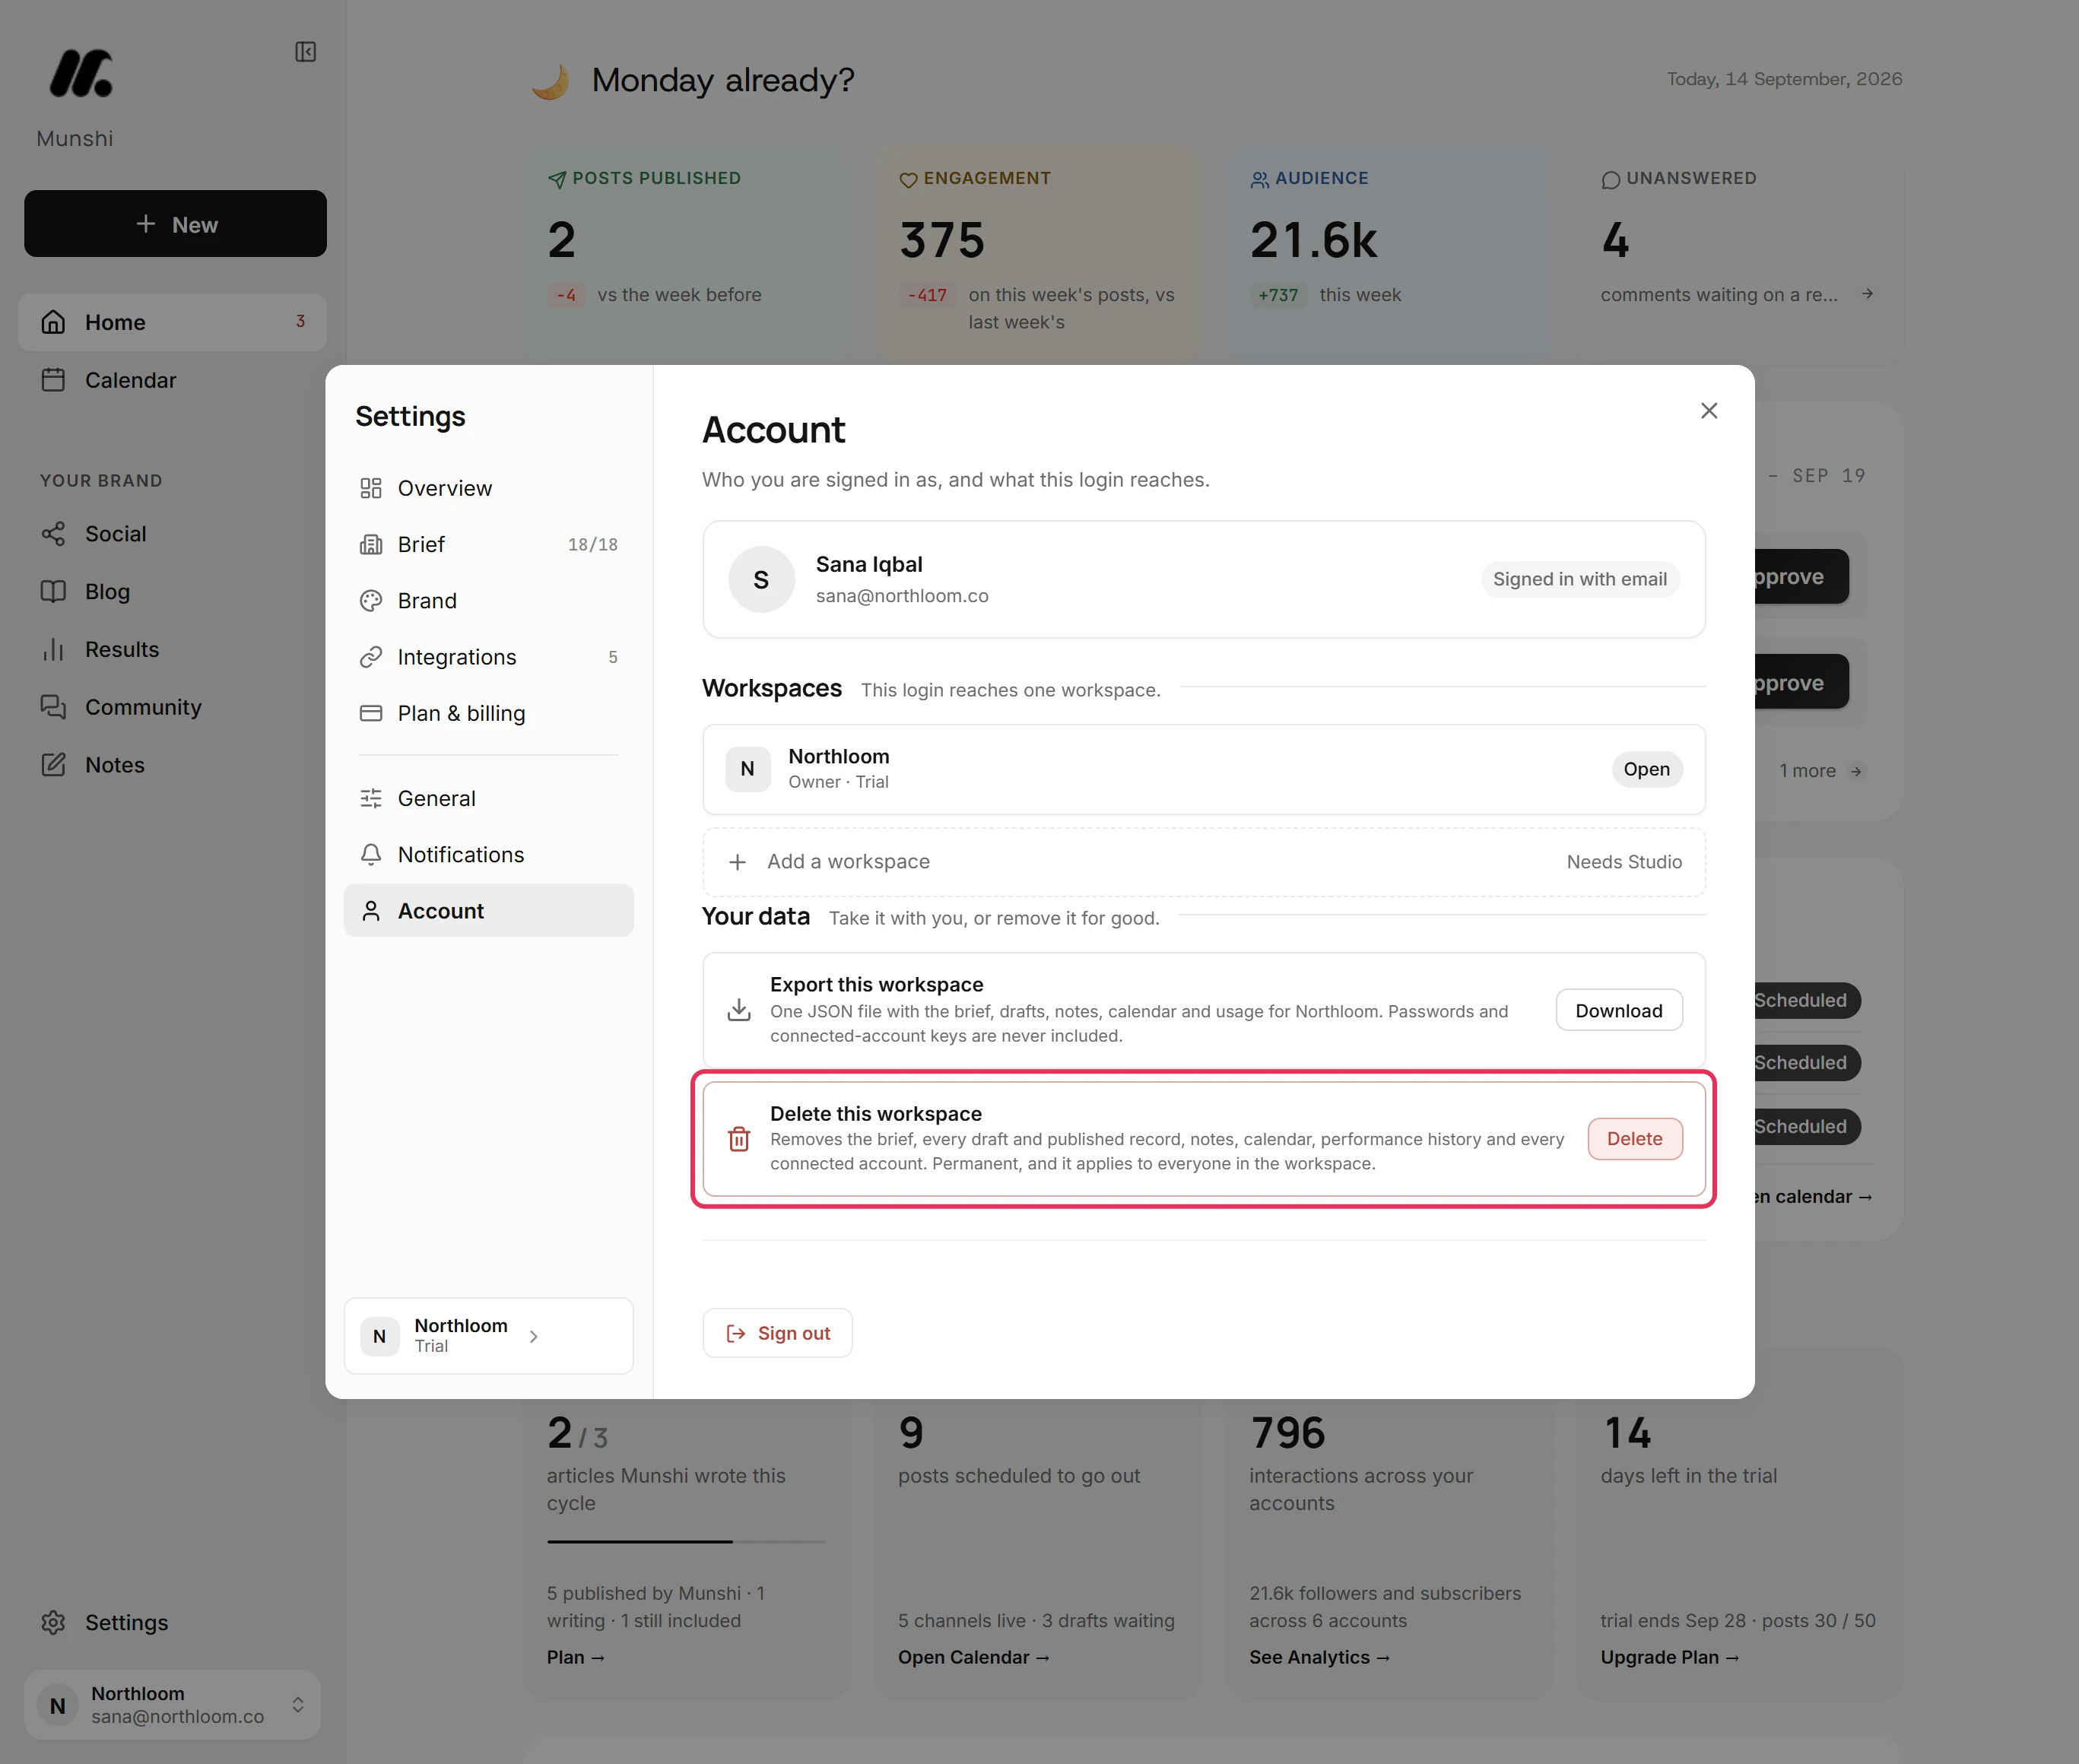Click the Settings gear icon in sidebar
The image size is (2079, 1764).
point(54,1622)
